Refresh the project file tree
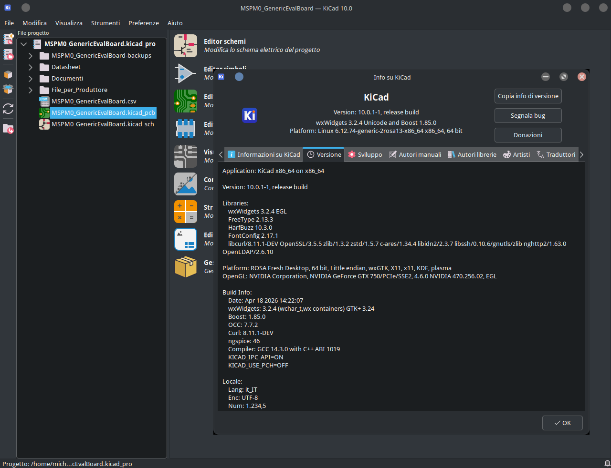 tap(8, 109)
